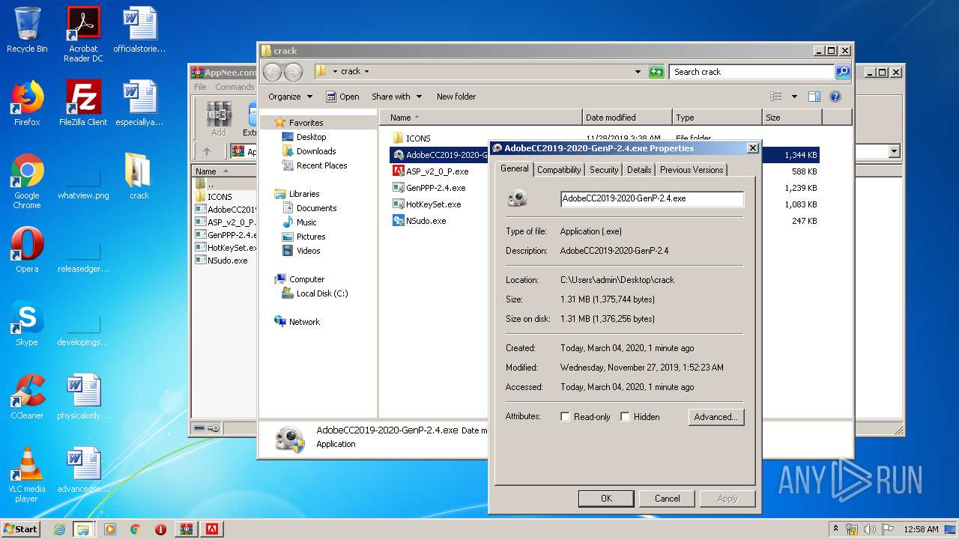The image size is (959, 539).
Task: Show hidden tray icons arrow
Action: coord(835,529)
